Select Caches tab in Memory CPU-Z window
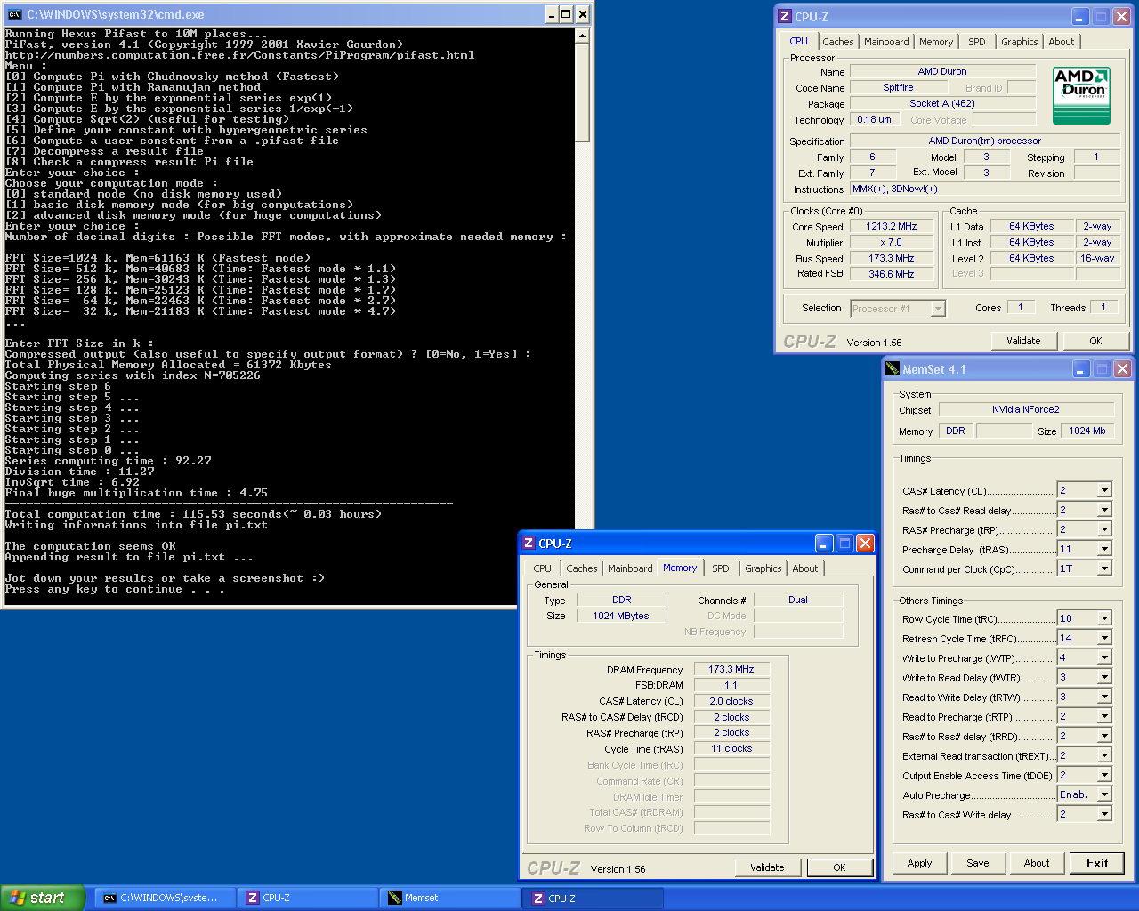 [x=582, y=568]
